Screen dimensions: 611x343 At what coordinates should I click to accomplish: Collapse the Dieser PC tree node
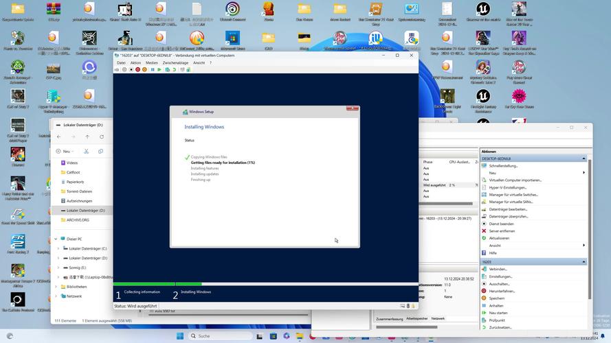click(56, 239)
